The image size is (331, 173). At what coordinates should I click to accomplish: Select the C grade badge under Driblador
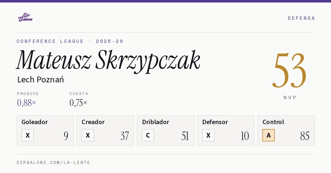pos(148,135)
